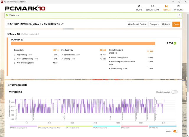Click the Photo Editing marker in the chart
The image size is (189, 137).
(136, 116)
